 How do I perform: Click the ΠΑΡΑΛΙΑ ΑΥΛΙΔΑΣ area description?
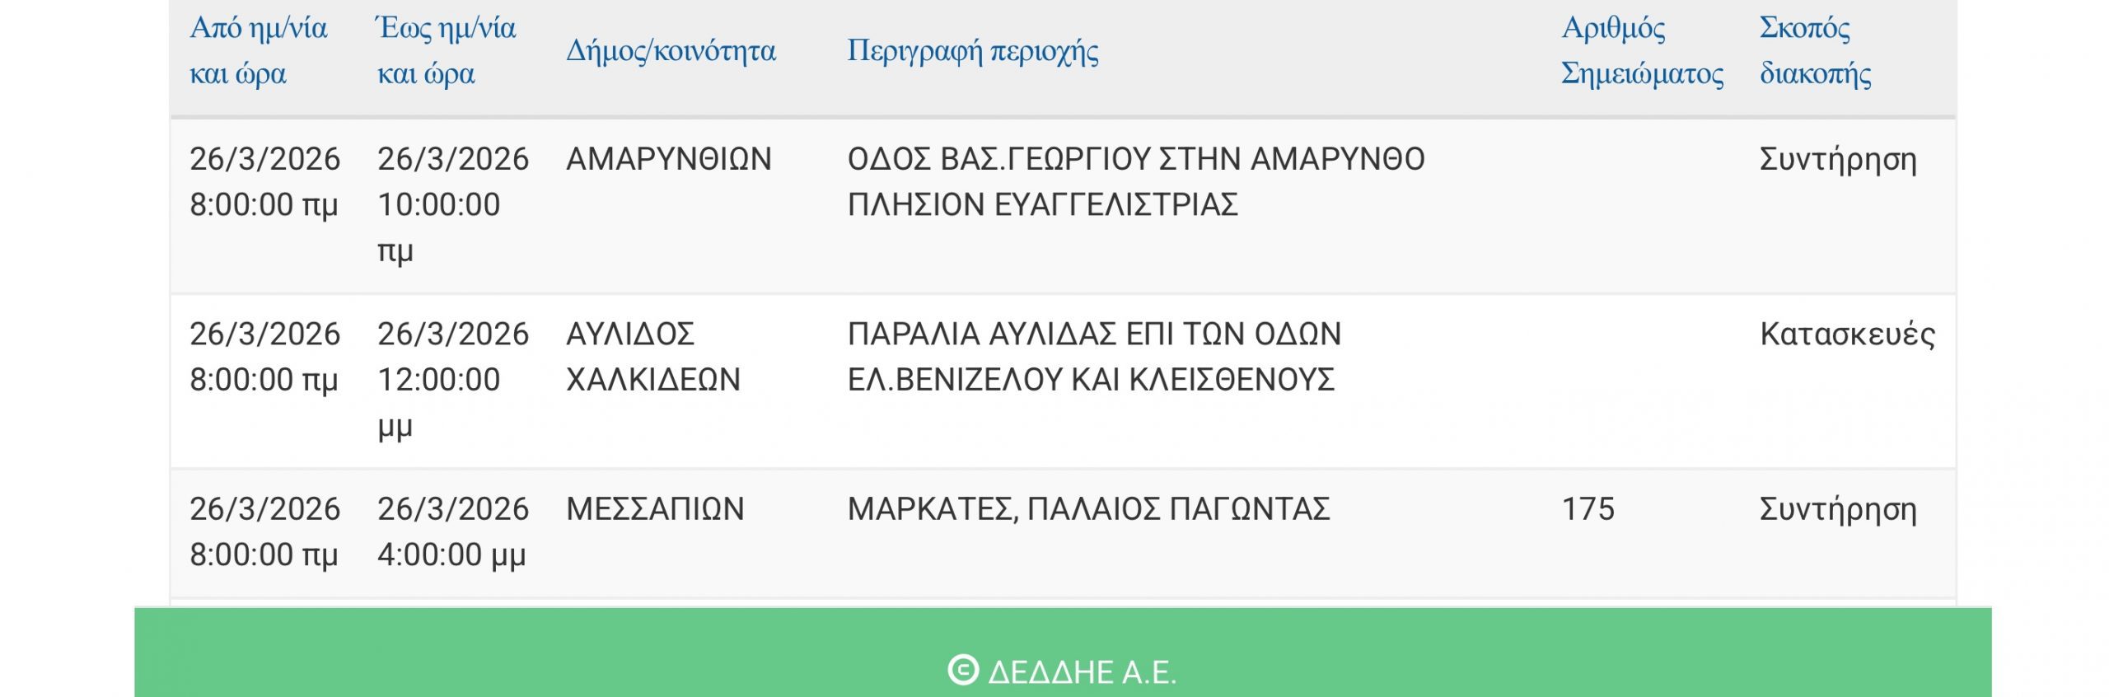(1094, 357)
